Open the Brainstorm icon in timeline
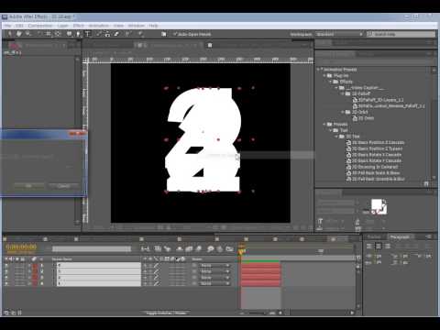Screen dimensions: 440x330 210,249
